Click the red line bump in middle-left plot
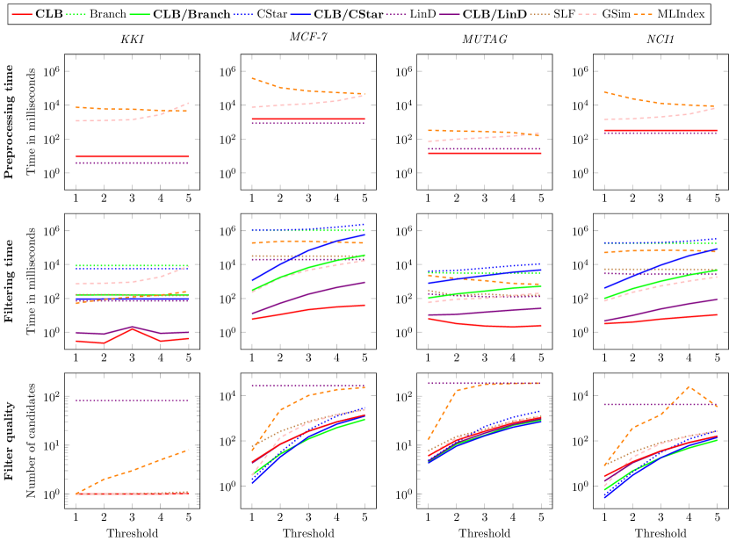The width and height of the screenshot is (729, 541). coord(132,328)
